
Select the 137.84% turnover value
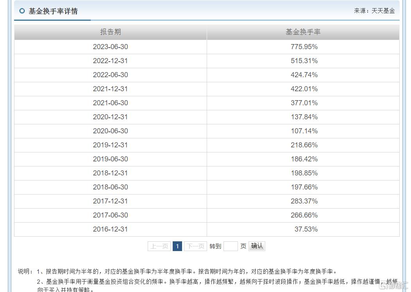(x=304, y=117)
